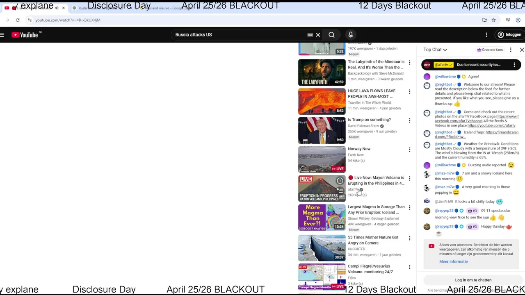This screenshot has height=295, width=525.
Task: Open Largest Magma In Storage title
Action: pyautogui.click(x=376, y=210)
